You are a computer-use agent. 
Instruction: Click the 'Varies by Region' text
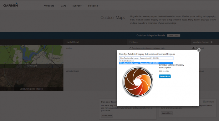click(72, 71)
